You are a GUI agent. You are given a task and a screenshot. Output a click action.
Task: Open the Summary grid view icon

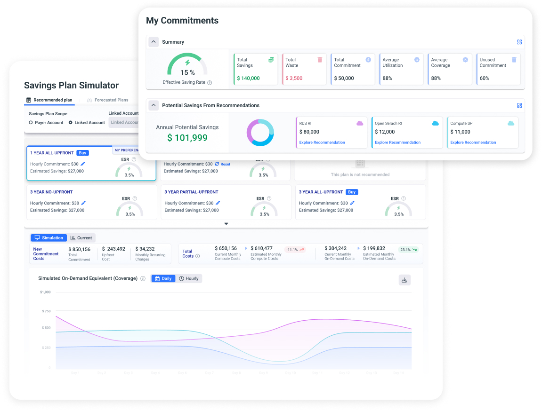tap(519, 42)
